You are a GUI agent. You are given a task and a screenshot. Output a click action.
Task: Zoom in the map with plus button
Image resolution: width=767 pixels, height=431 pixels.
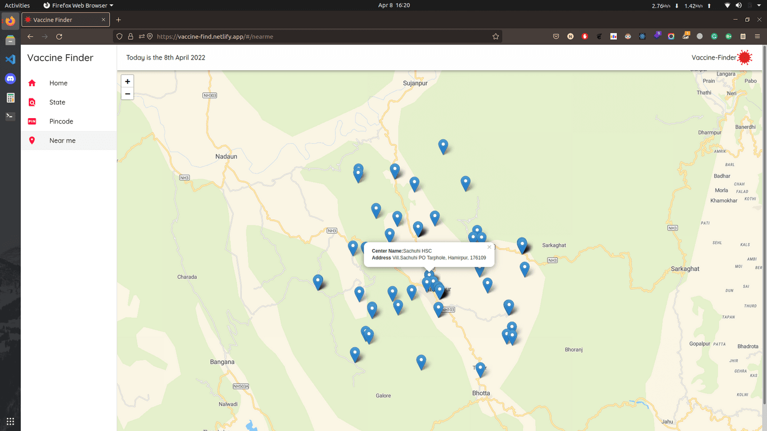pyautogui.click(x=127, y=81)
